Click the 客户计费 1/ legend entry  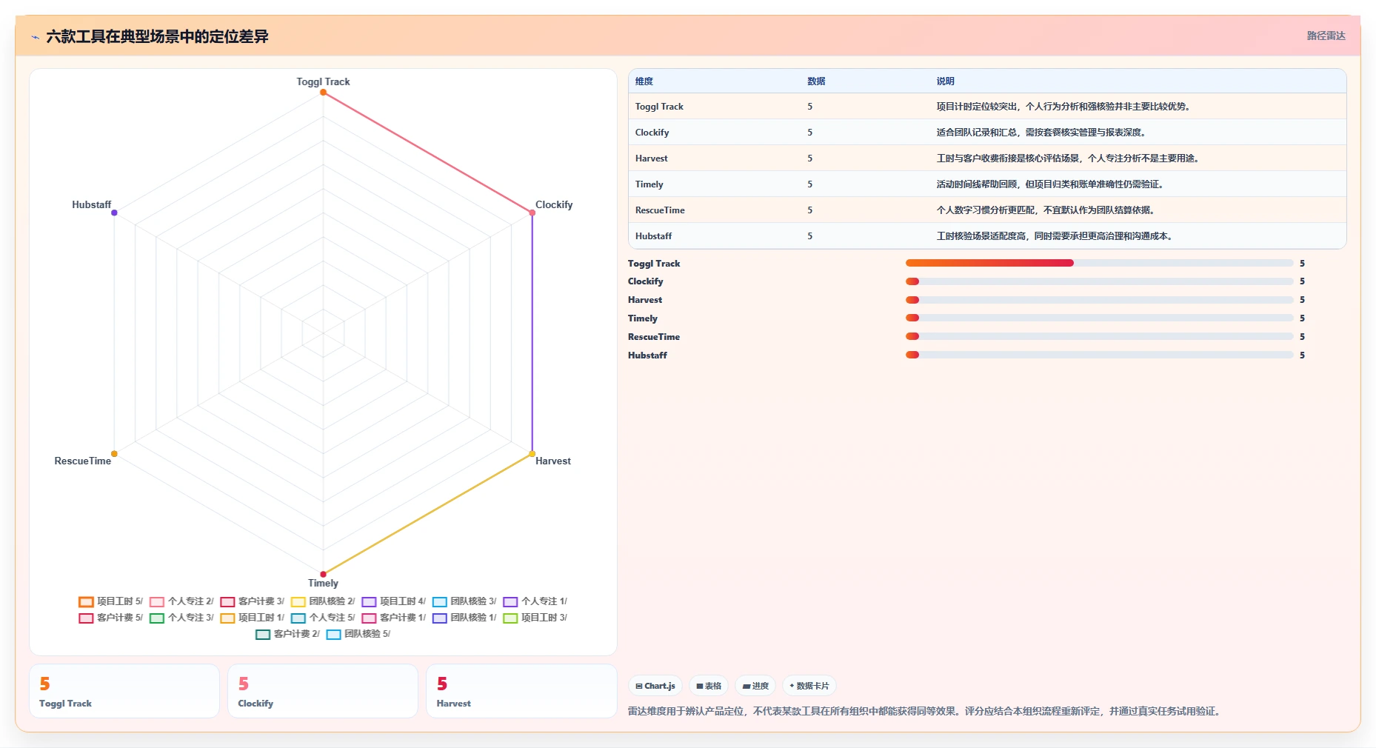point(393,618)
